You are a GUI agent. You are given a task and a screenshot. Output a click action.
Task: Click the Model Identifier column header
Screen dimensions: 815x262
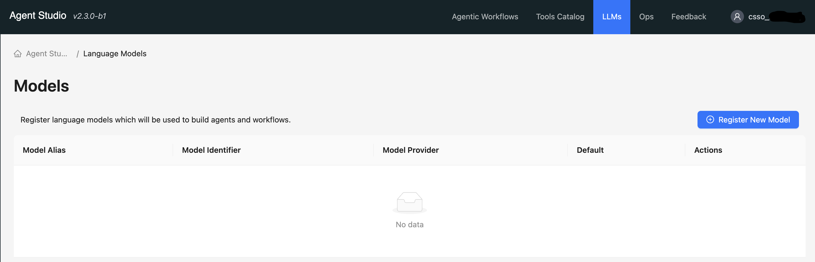[211, 150]
